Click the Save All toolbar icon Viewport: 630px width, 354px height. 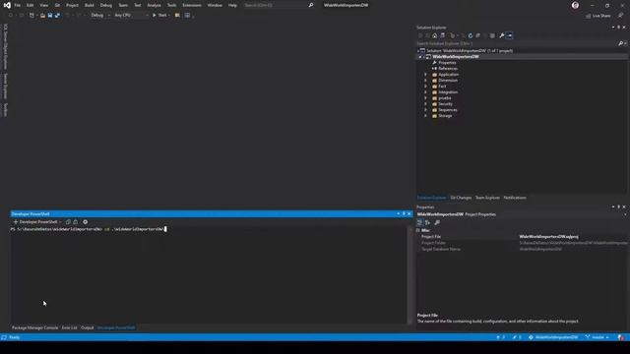(57, 16)
